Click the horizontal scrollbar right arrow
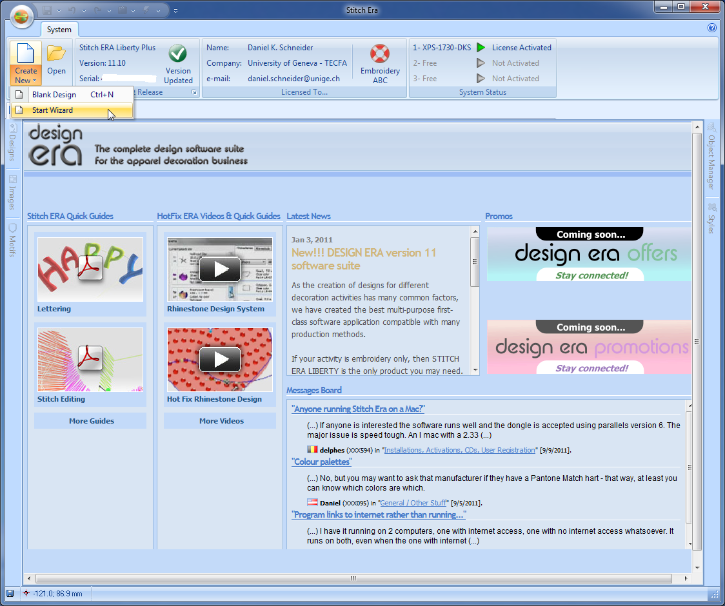This screenshot has height=606, width=725. 686,578
